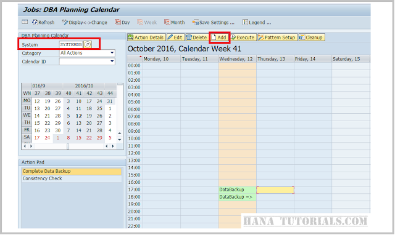Click the Cleanup button
395x235 pixels.
click(311, 38)
